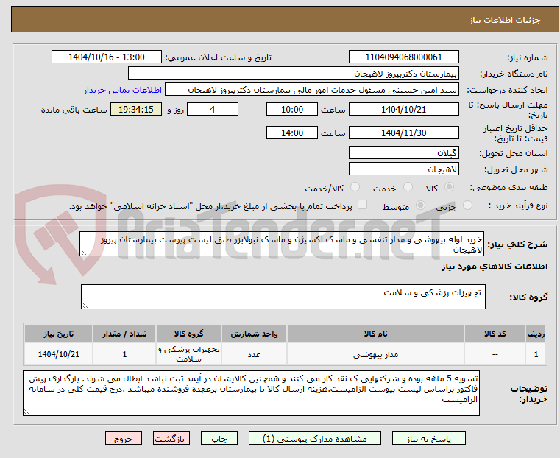Click the نام دستگاه خریدار field
560x458 pixels.
point(293,74)
